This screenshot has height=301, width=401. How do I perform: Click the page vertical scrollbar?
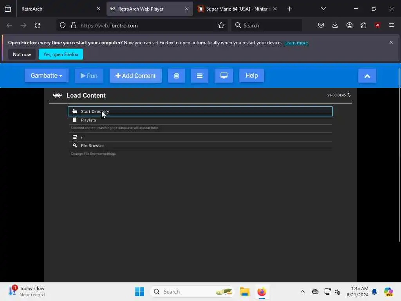tap(399, 155)
